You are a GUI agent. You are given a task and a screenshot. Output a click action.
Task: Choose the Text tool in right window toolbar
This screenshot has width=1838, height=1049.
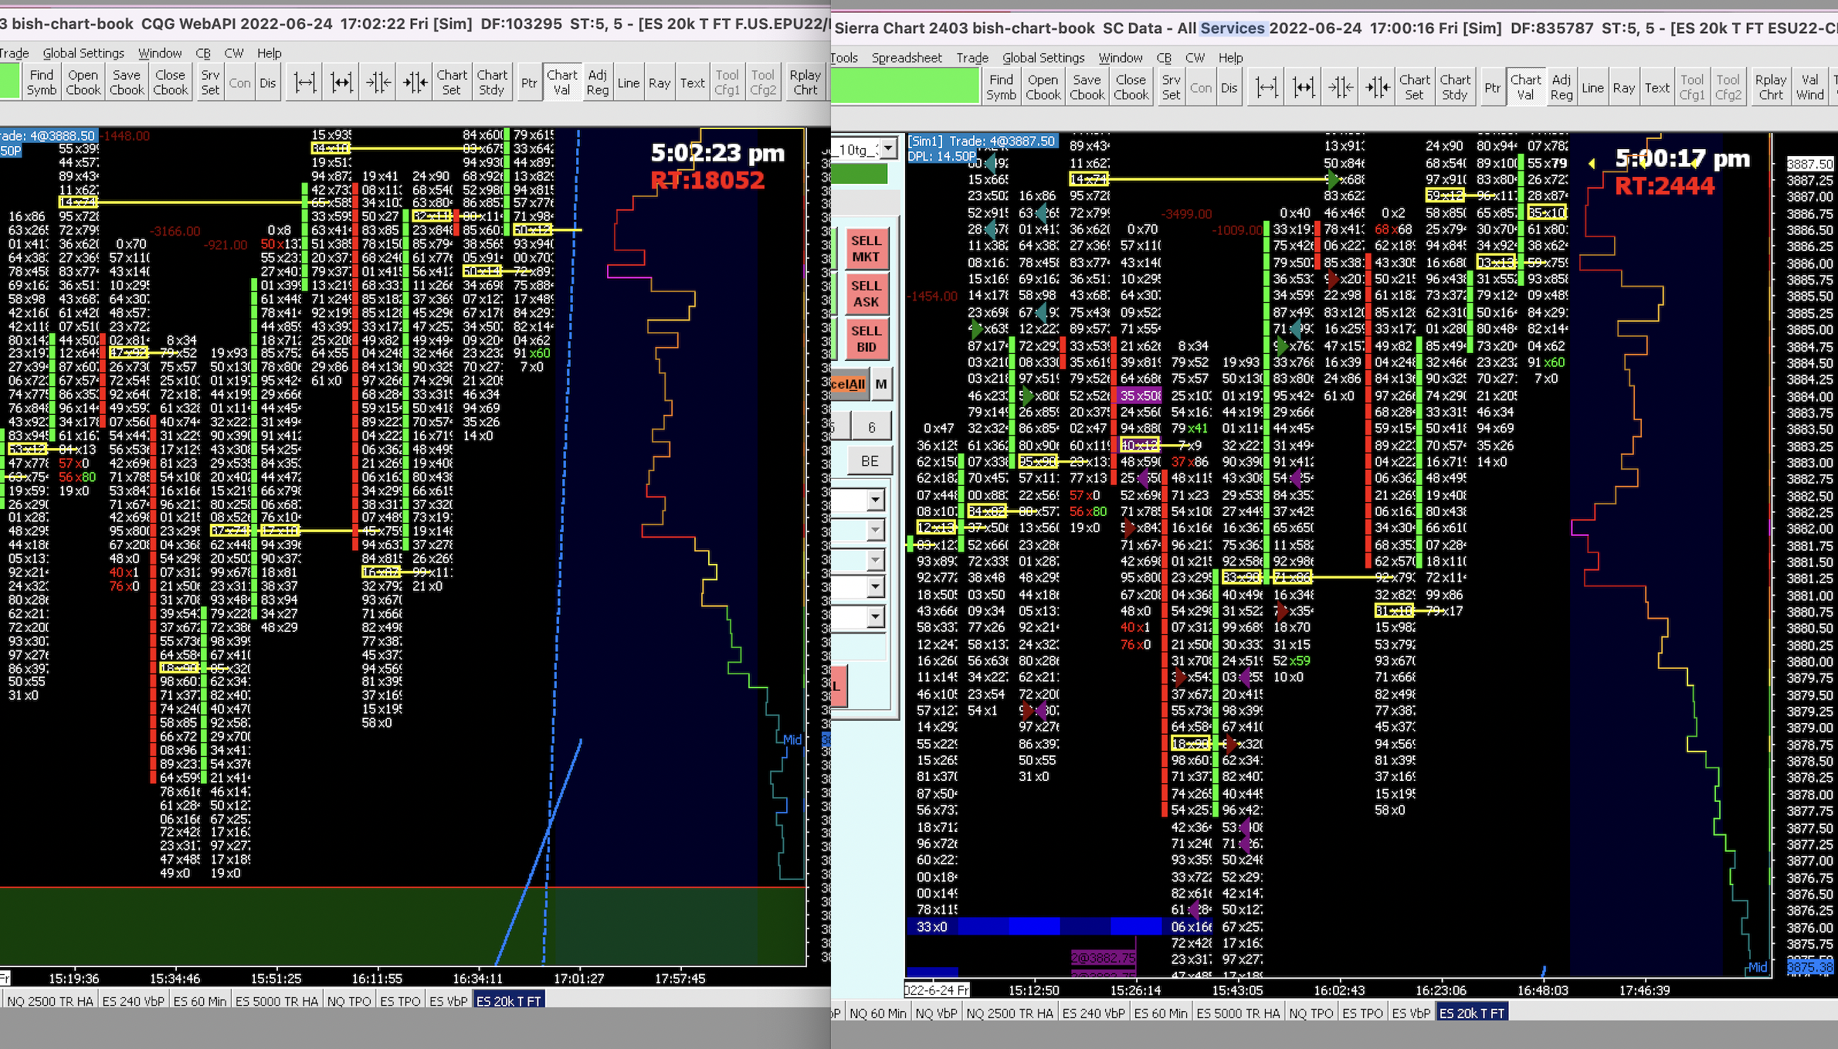tap(1657, 87)
